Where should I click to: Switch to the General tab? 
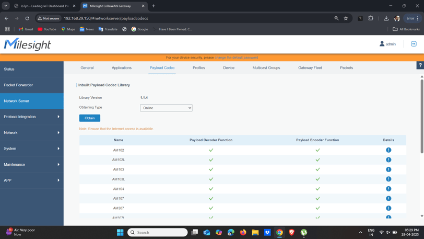pos(87,68)
